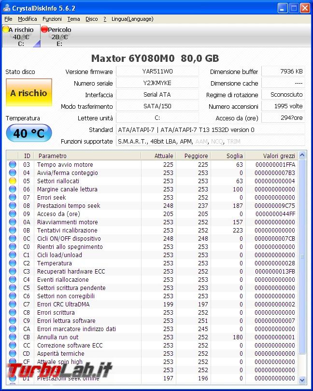This screenshot has width=313, height=391.
Task: Click the Peggiore column header
Action: (x=193, y=156)
